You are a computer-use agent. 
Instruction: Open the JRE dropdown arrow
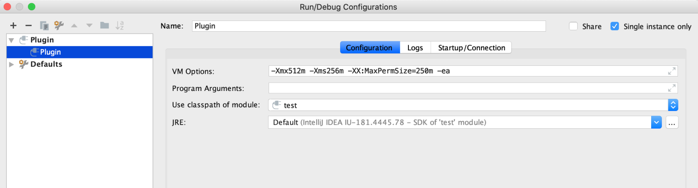coord(656,123)
